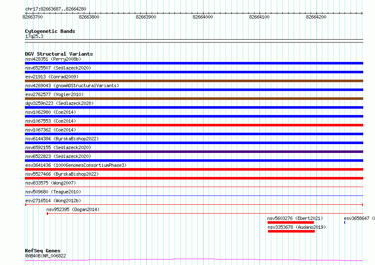Image resolution: width=375 pixels, height=265 pixels.
Task: Select the 17q25.3 cytogenetic band label
Action: 34,36
